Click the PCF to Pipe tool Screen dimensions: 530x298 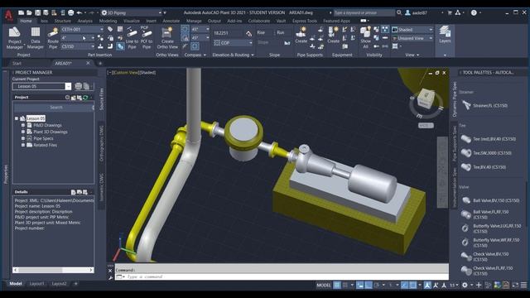click(x=146, y=38)
